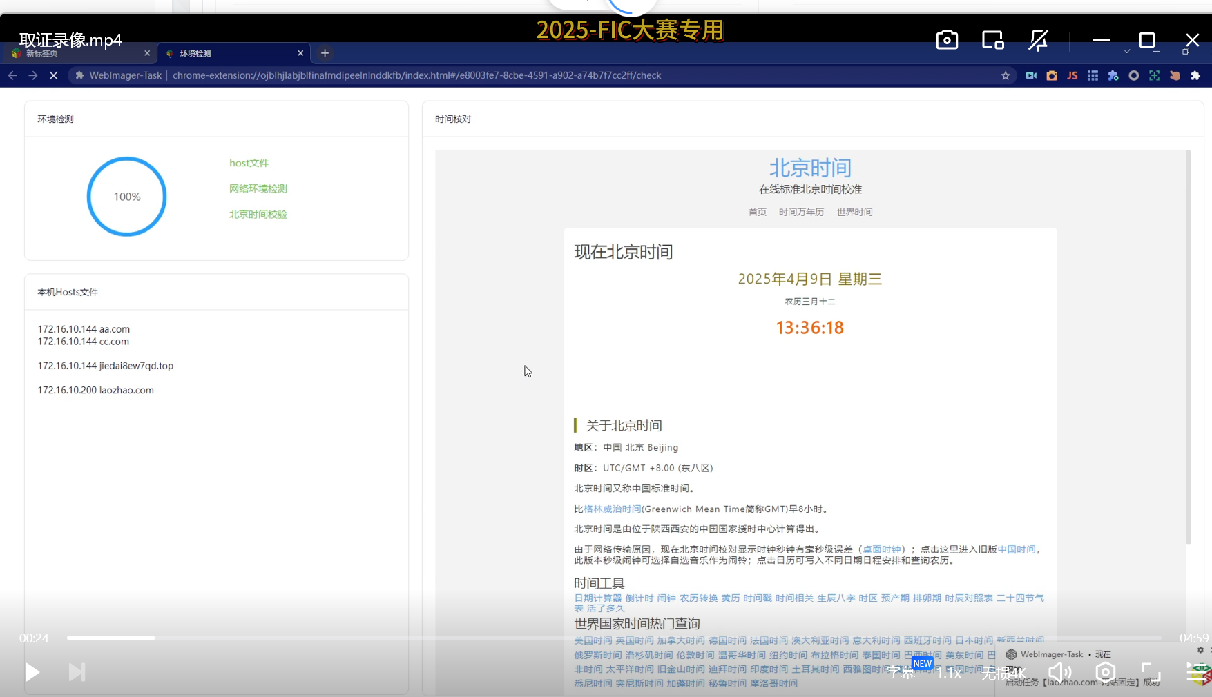Viewport: 1212px width, 697px height.
Task: Open picture-in-picture mini window mode
Action: 993,41
